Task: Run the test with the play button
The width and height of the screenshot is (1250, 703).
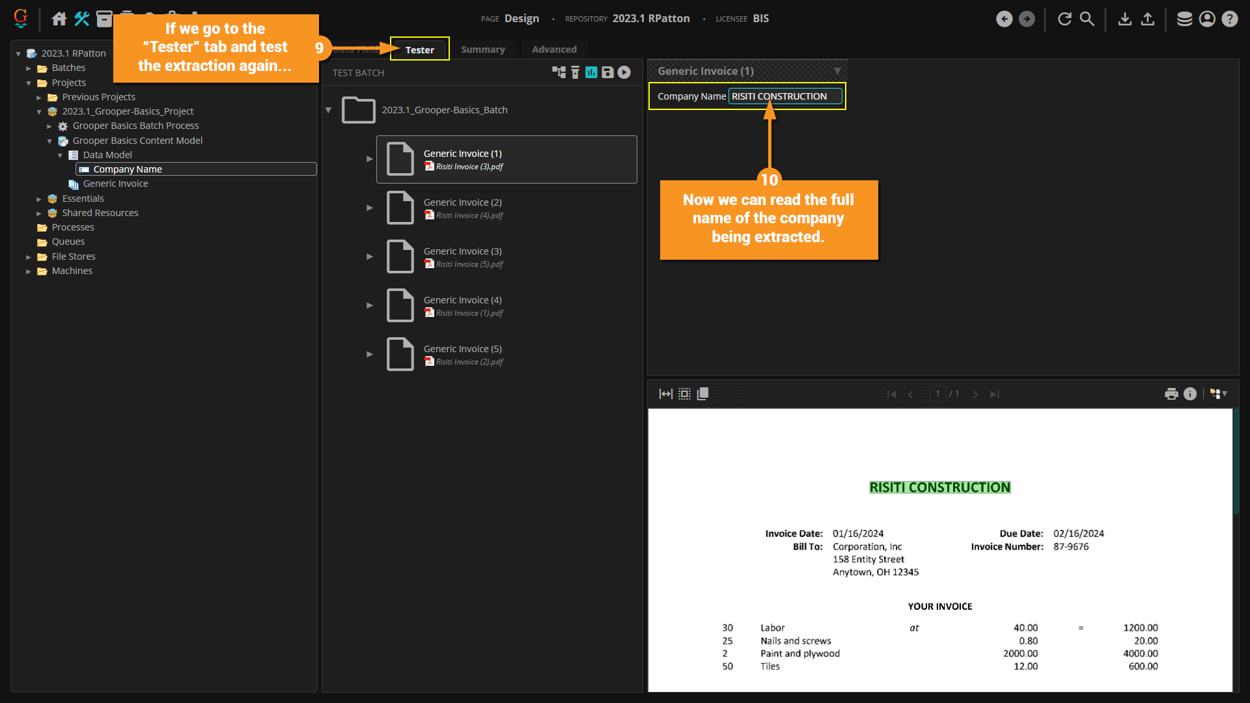Action: point(624,72)
